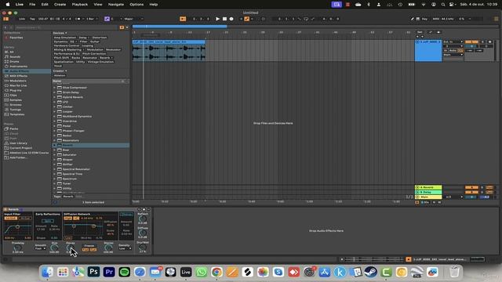This screenshot has width=502, height=282.
Task: Toggle the Automation Arm orange button
Action: tap(246, 19)
